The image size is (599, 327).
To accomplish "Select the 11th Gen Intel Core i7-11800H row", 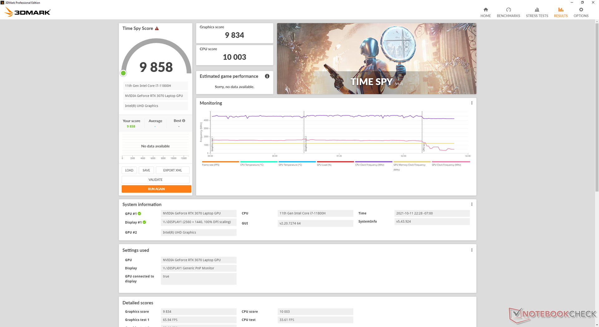I will (x=155, y=86).
